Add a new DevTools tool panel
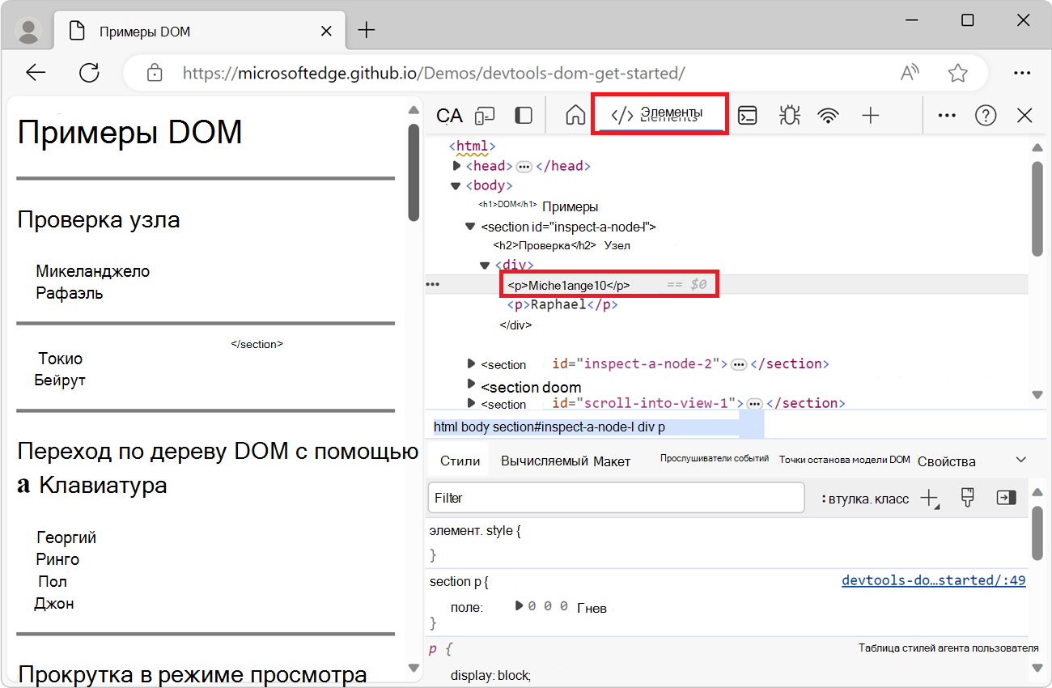This screenshot has height=688, width=1052. click(871, 115)
